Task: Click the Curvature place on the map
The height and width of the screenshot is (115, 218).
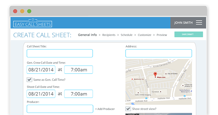Action: (x=155, y=92)
